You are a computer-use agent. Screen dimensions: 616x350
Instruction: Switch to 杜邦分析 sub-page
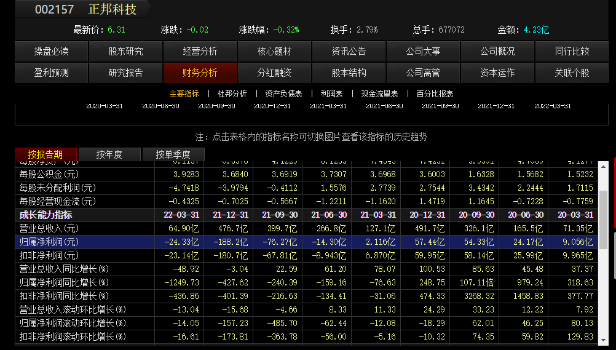232,93
